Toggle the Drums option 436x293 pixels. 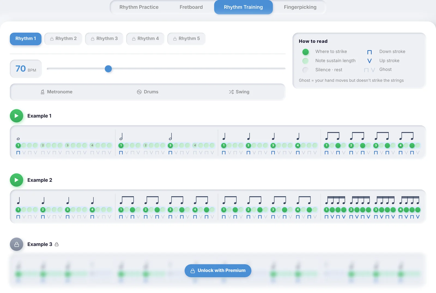[148, 92]
